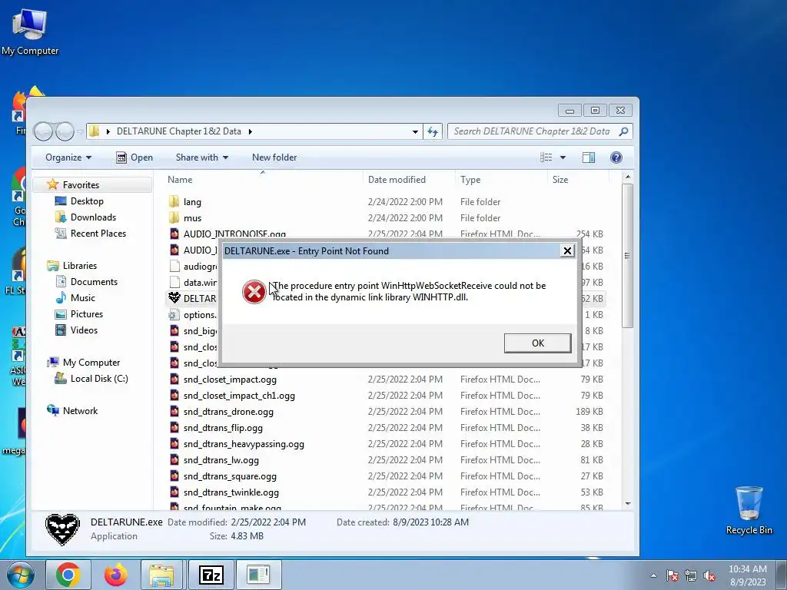Click the muted volume tray icon

[x=709, y=576]
